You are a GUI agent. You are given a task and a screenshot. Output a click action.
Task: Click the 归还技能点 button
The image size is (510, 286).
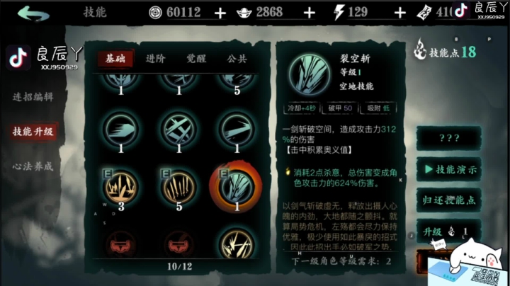(x=449, y=200)
